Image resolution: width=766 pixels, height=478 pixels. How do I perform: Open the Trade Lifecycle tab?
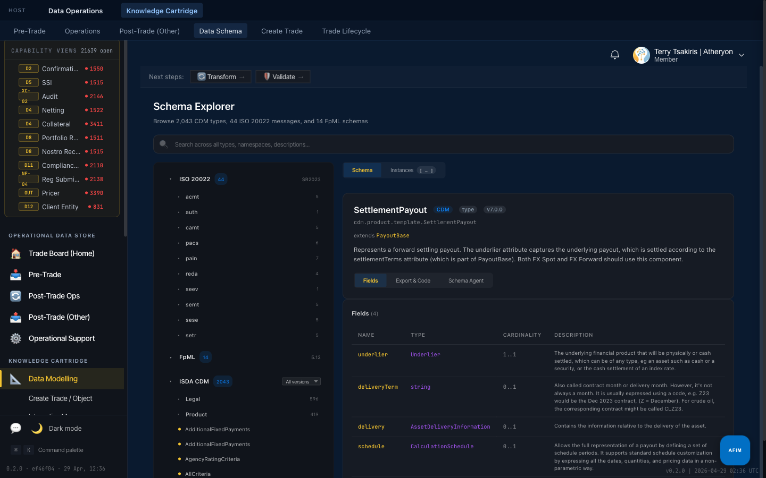tap(346, 31)
